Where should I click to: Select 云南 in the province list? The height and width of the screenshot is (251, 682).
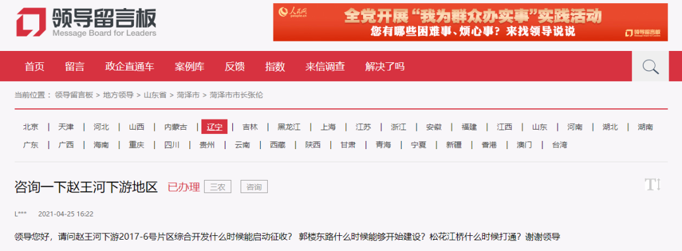tap(242, 145)
